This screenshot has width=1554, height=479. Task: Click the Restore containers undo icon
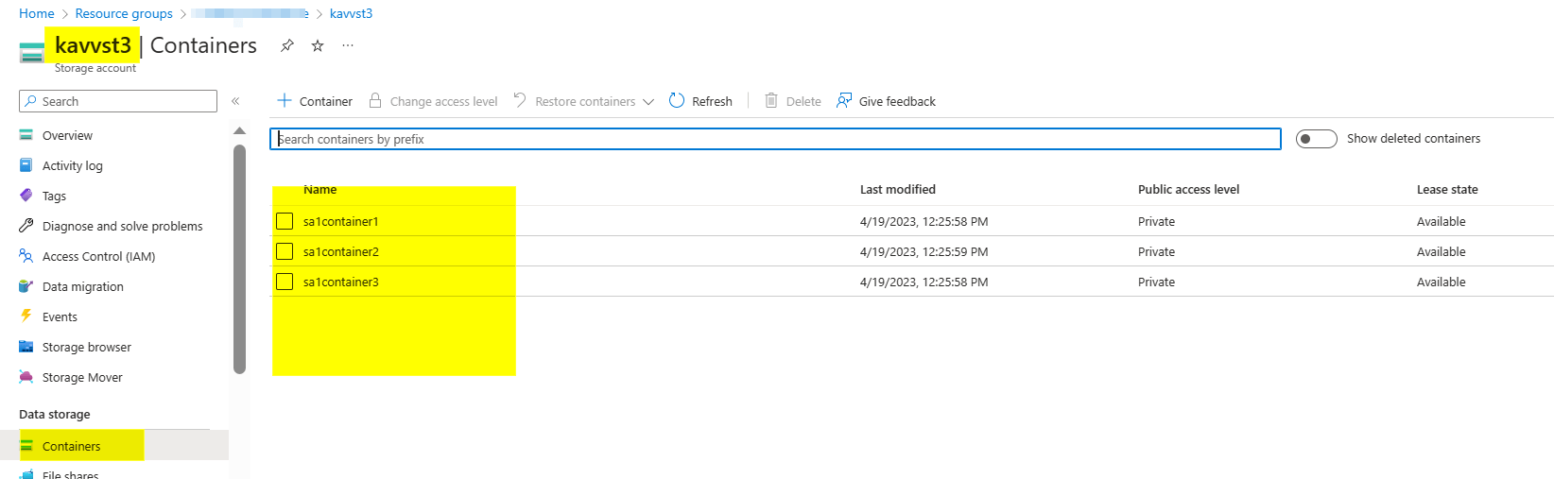point(520,100)
